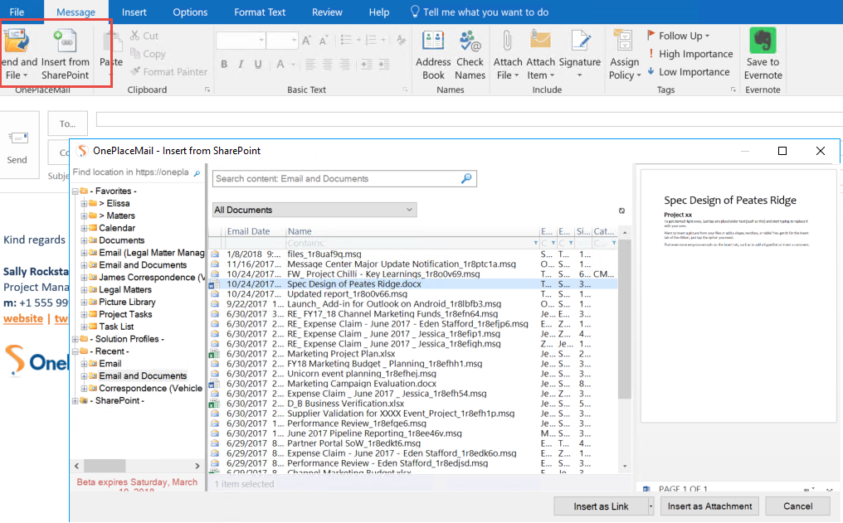Expand the Legal Matters library node
This screenshot has height=523, width=843.
pos(84,290)
